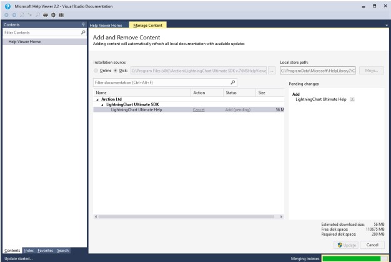This screenshot has width=391, height=262.
Task: Click the horizontal scrollbar right arrow
Action: pyautogui.click(x=281, y=216)
